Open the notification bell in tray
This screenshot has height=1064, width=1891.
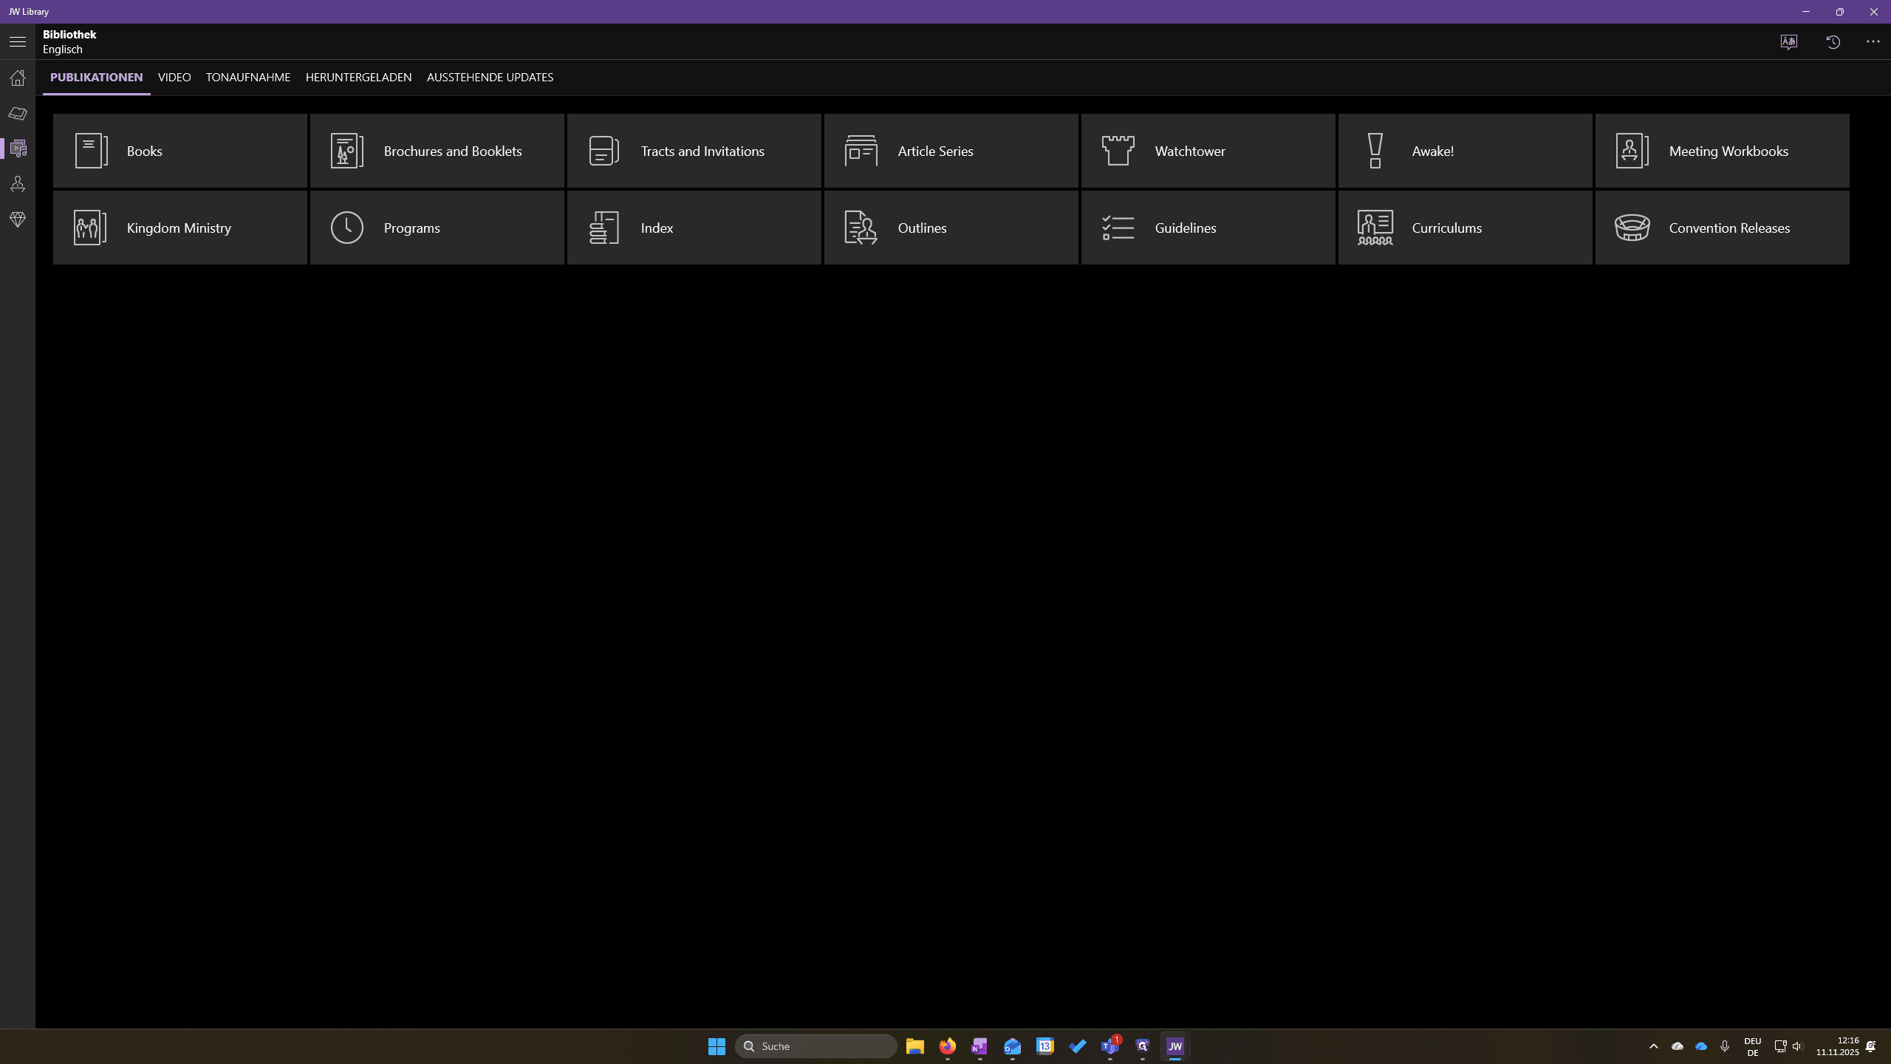click(x=1871, y=1046)
